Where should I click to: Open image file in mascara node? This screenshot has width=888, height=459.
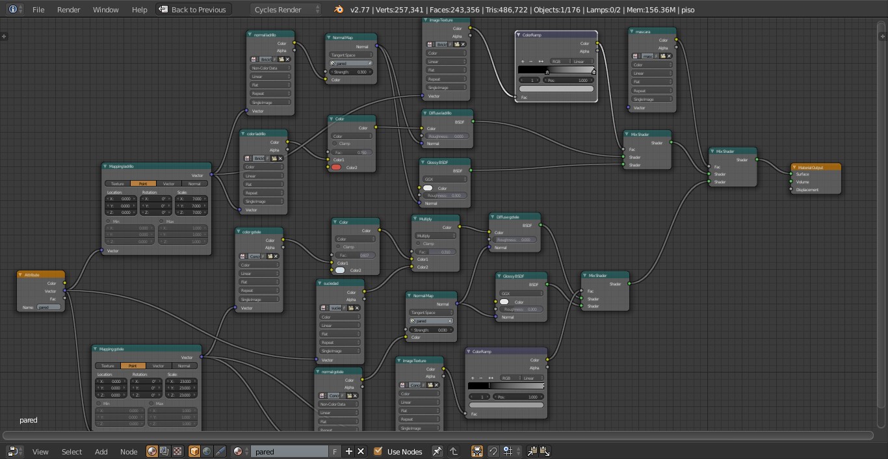(662, 56)
